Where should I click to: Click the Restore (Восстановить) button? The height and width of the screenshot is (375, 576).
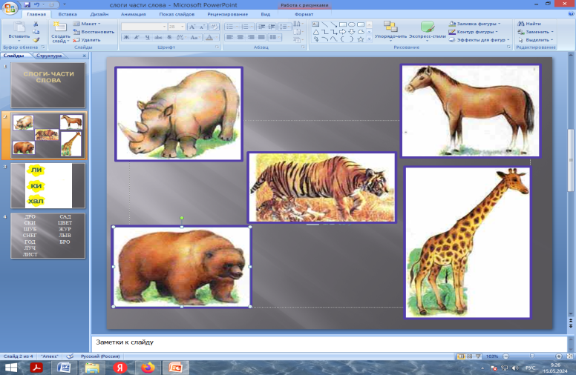coord(96,32)
